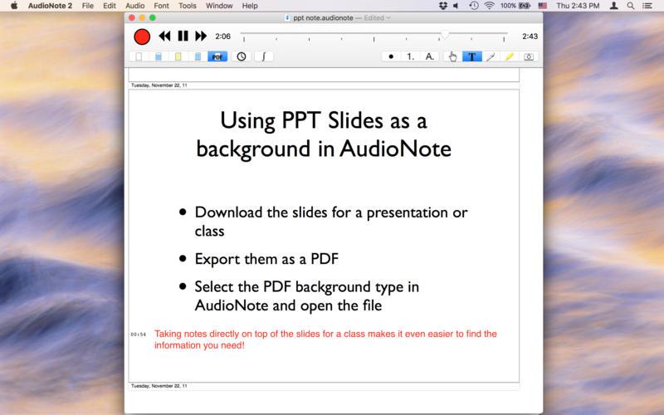Expand the document title Edited dropdown
The image size is (664, 415).
click(388, 17)
